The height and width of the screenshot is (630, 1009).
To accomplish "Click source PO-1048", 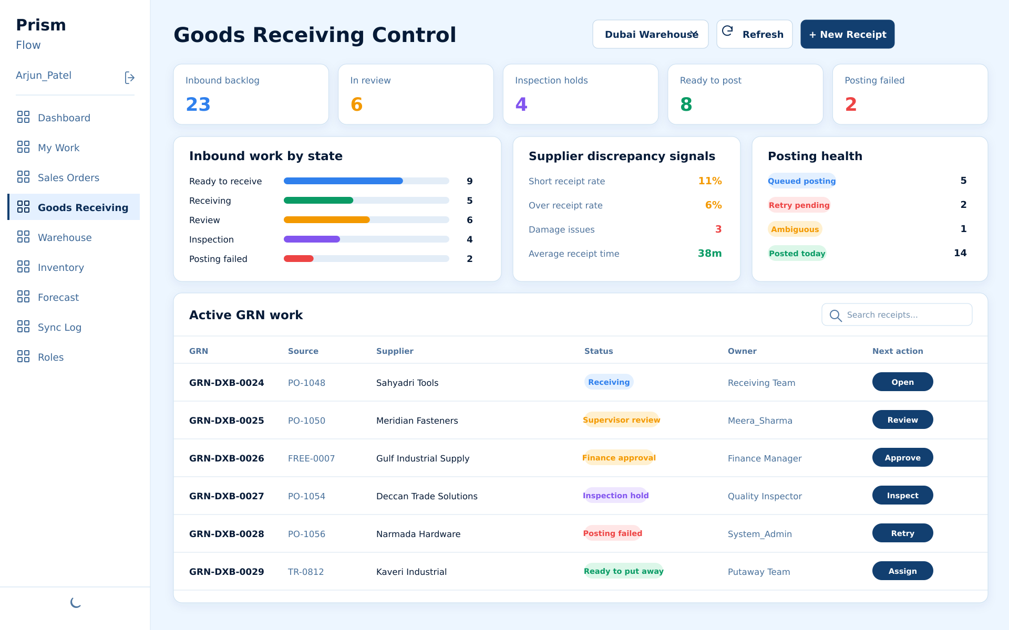I will [x=306, y=383].
